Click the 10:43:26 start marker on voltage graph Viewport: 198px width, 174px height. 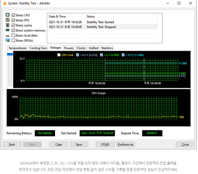coord(105,70)
